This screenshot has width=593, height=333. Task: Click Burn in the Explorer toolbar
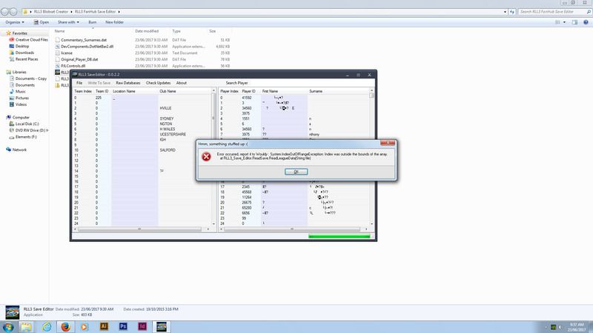point(92,22)
